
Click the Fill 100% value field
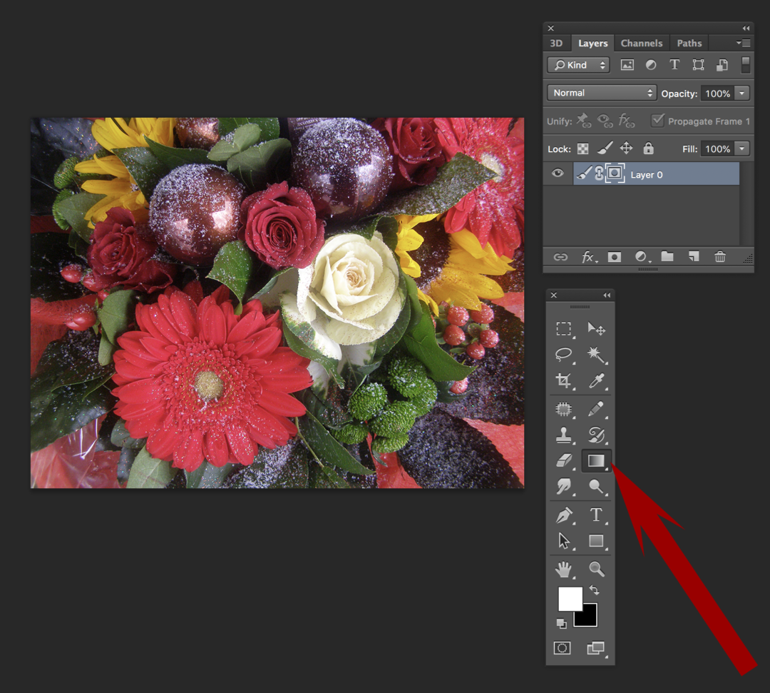pyautogui.click(x=718, y=148)
